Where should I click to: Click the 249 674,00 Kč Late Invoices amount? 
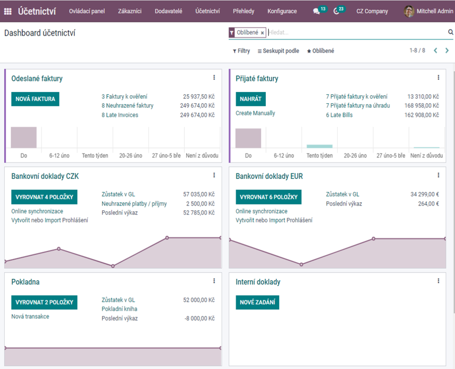(197, 115)
